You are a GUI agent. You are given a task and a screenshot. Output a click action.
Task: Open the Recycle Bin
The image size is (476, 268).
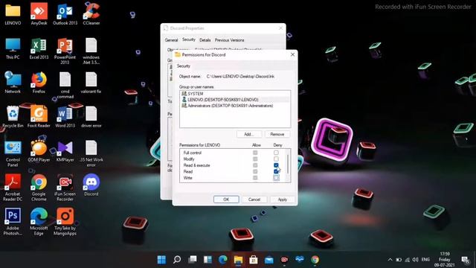(x=13, y=117)
